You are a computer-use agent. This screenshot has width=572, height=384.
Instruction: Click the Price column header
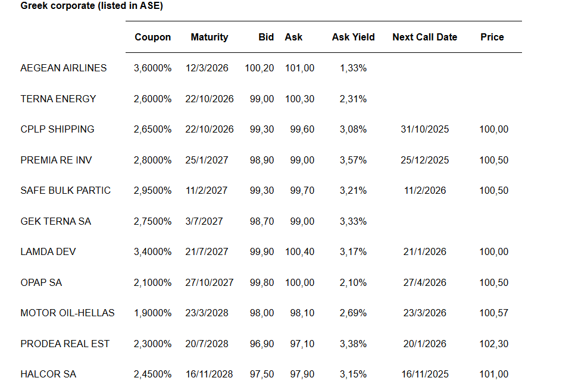492,37
